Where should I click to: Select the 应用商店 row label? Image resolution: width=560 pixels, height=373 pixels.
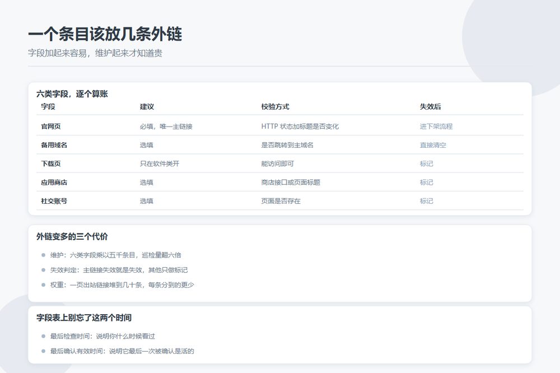(x=54, y=182)
